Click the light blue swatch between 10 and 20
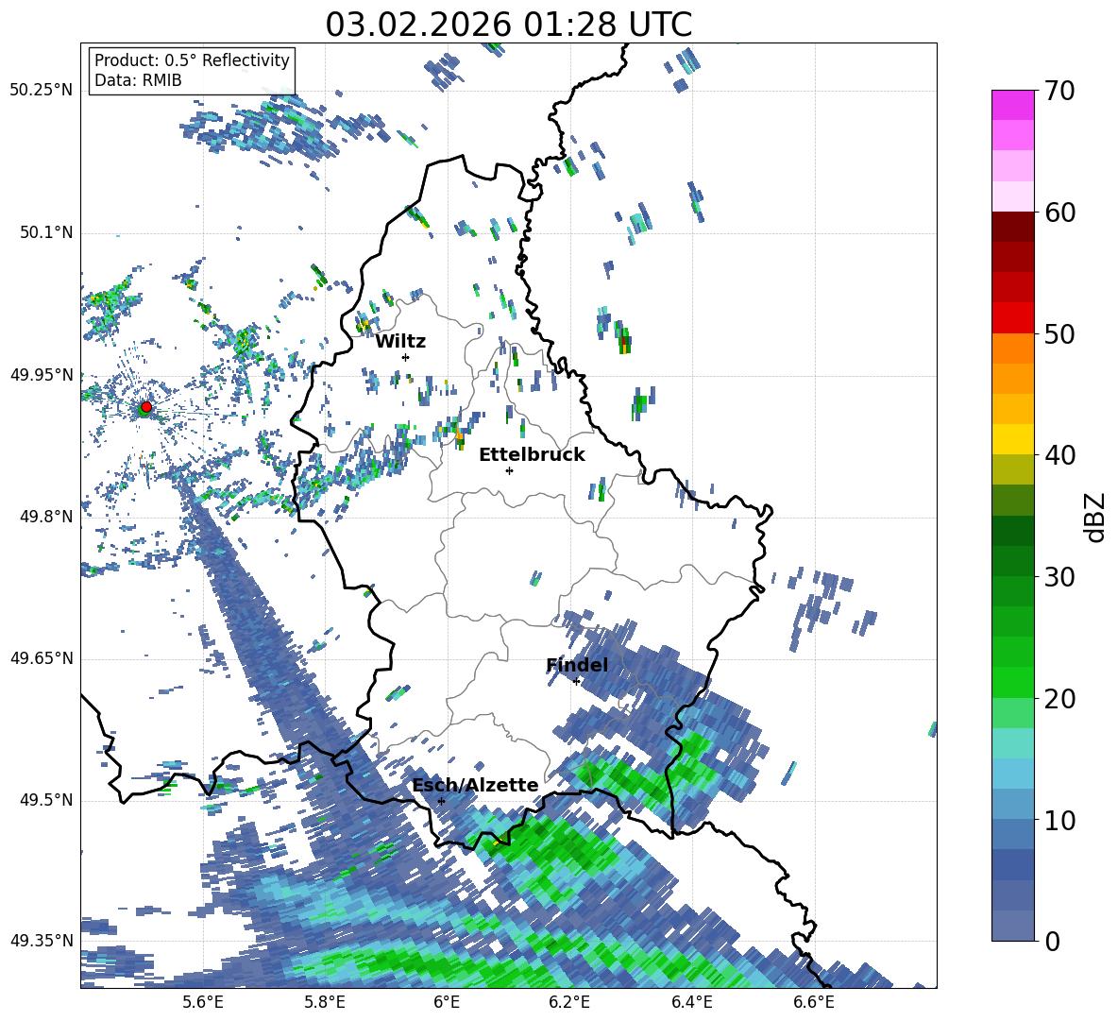 pyautogui.click(x=1012, y=774)
